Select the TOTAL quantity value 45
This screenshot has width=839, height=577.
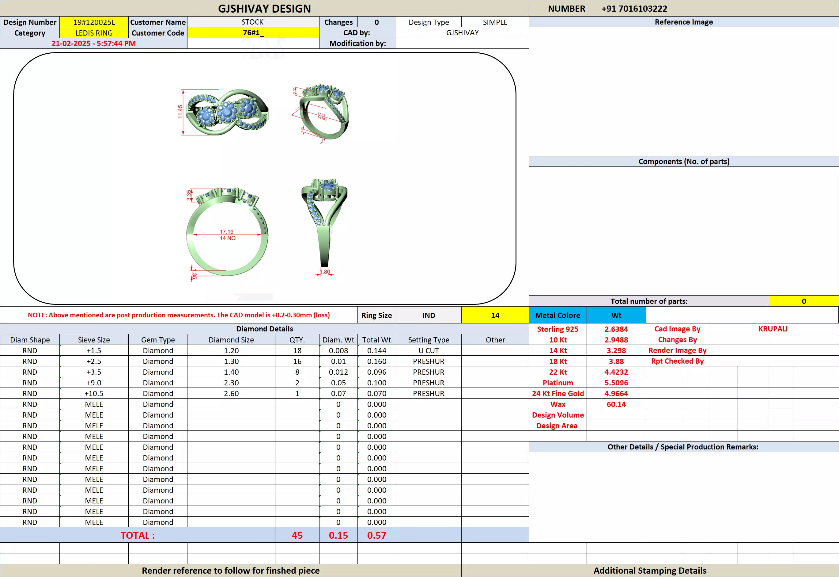(x=297, y=535)
